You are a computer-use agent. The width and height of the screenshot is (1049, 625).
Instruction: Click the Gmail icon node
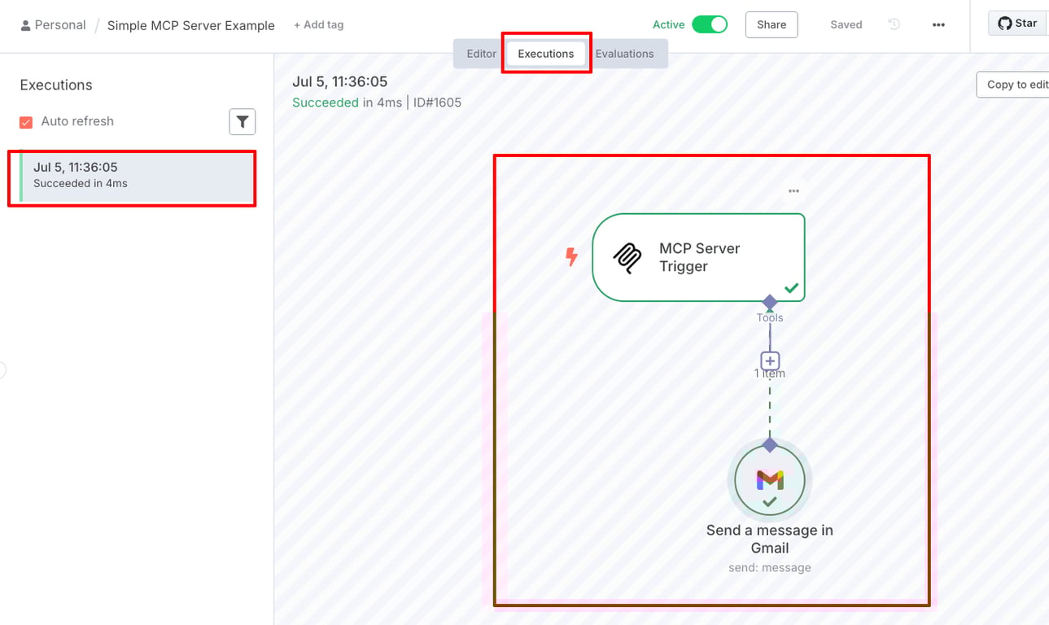(770, 480)
